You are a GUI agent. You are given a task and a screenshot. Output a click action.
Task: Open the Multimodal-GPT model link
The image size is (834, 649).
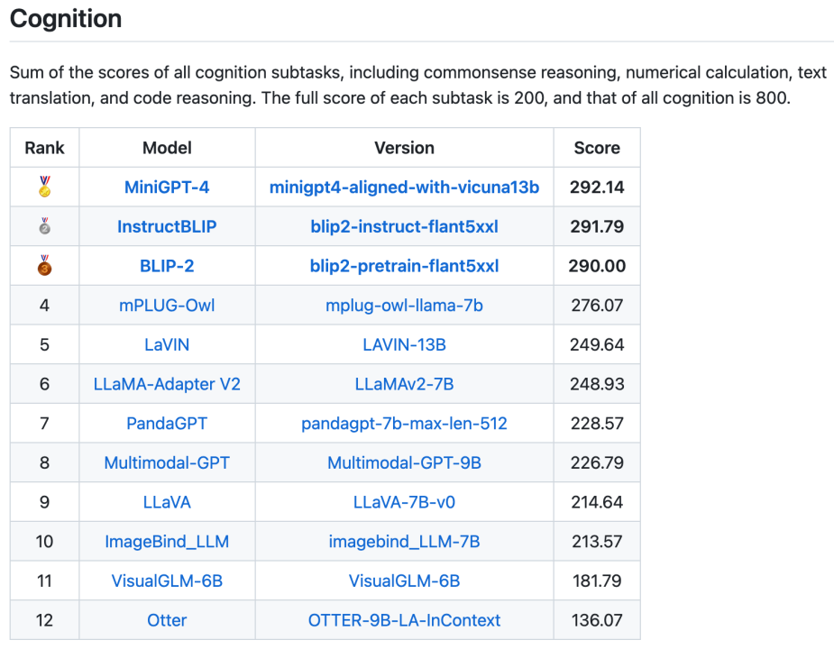166,462
